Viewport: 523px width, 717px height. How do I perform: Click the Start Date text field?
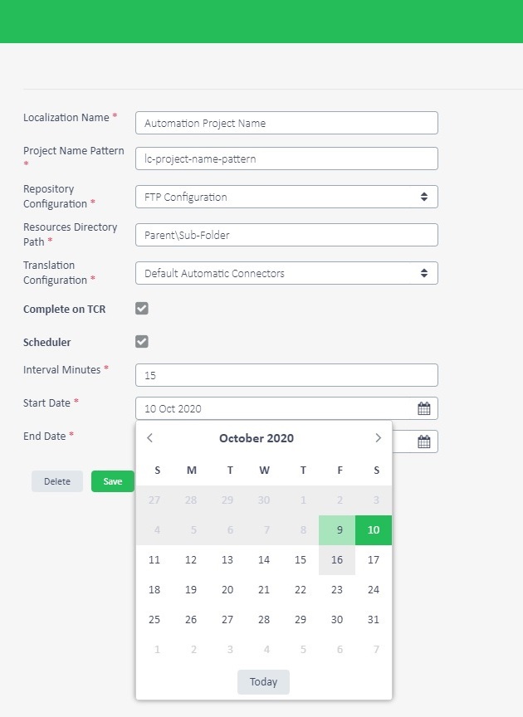(275, 408)
